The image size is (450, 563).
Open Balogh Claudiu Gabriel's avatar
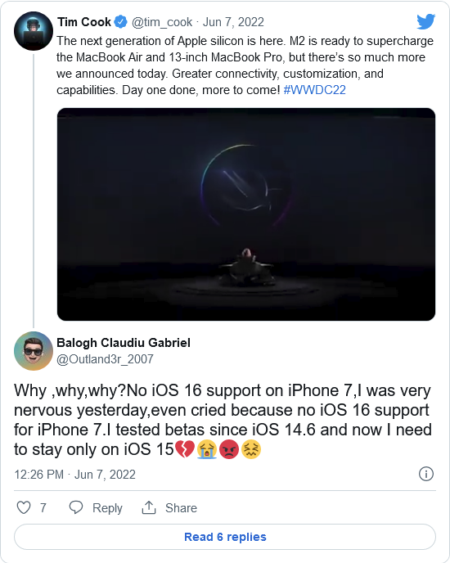34,351
